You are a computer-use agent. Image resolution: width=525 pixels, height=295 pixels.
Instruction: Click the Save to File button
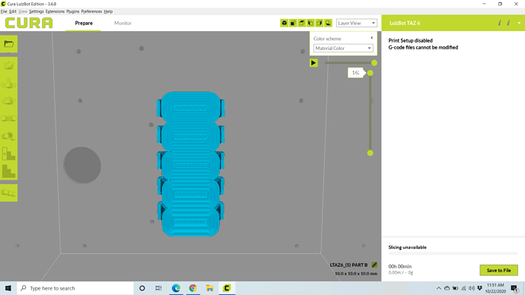click(x=498, y=270)
